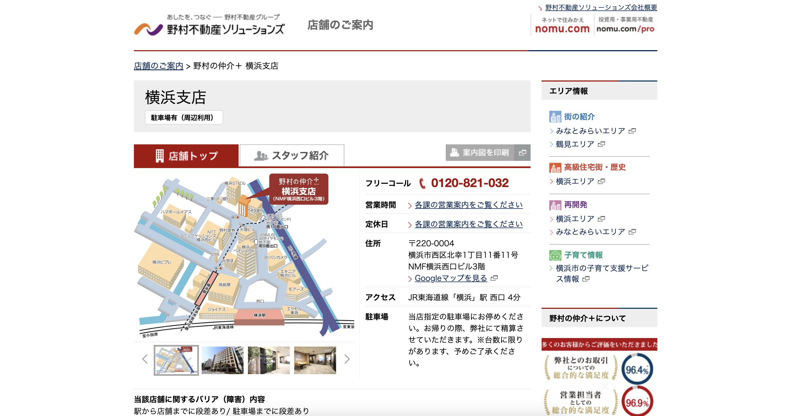This screenshot has width=789, height=416.
Task: Click the address line NMF横浜西口ビル3階
Action: click(447, 266)
